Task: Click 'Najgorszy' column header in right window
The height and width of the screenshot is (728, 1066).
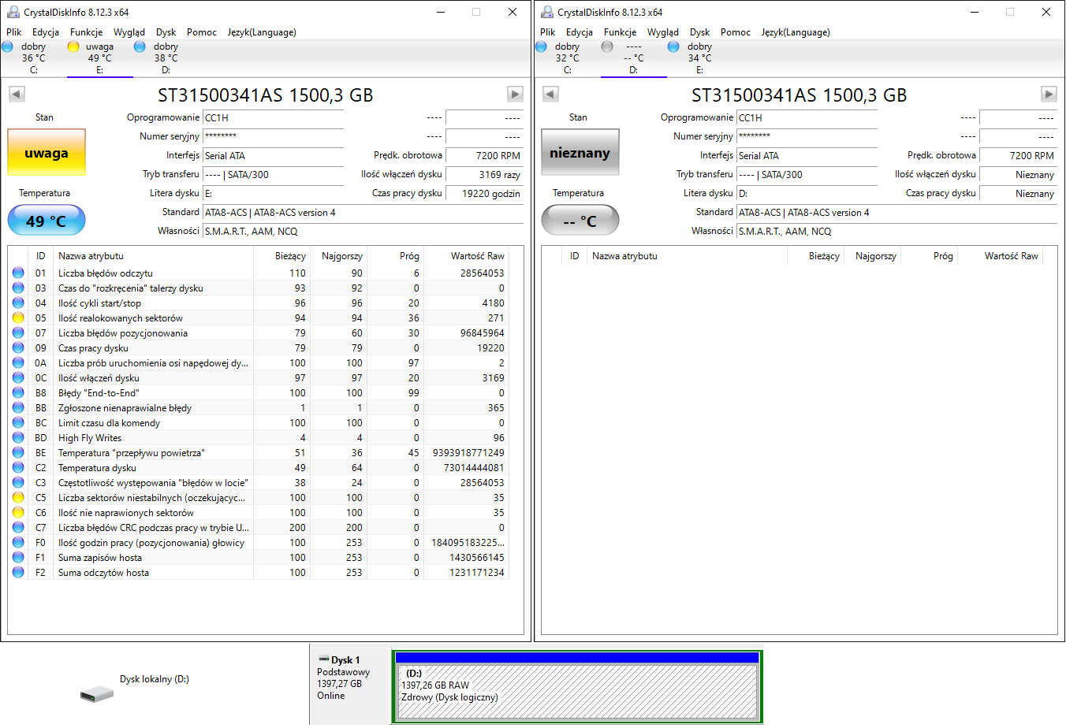Action: [x=873, y=256]
